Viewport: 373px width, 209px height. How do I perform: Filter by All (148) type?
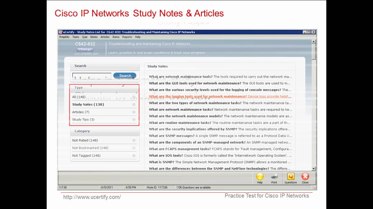pos(104,97)
